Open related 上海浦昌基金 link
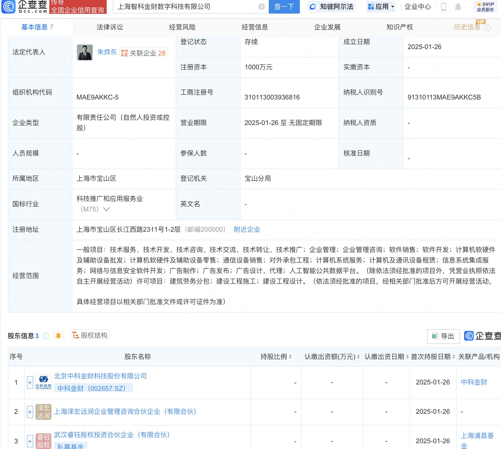Screen dimensions: 501x449 coord(477,441)
